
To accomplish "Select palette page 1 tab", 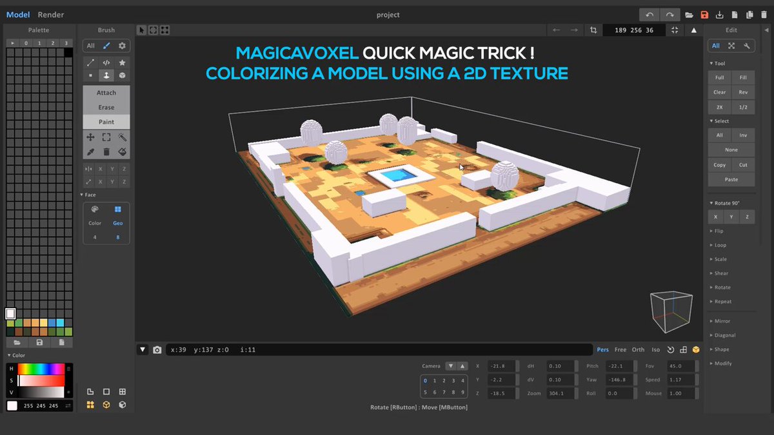I will [x=40, y=43].
